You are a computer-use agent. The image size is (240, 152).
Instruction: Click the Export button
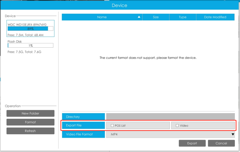click(192, 143)
